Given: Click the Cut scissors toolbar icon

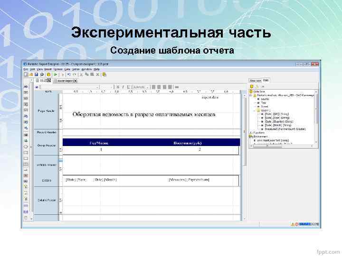Looking at the screenshot, I should [x=81, y=74].
